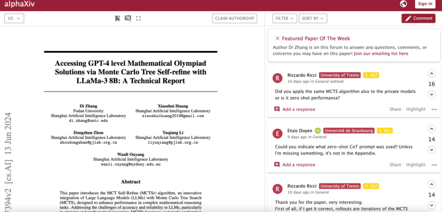Click the 262 reputation badge on third comment

pos(371,186)
